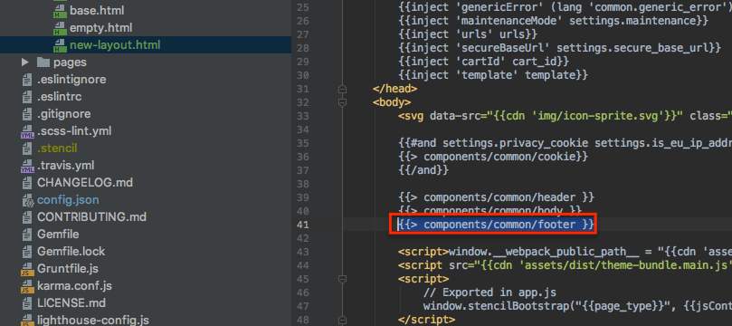Click the new-layout.html HTML file icon
This screenshot has width=732, height=326.
pyautogui.click(x=60, y=45)
